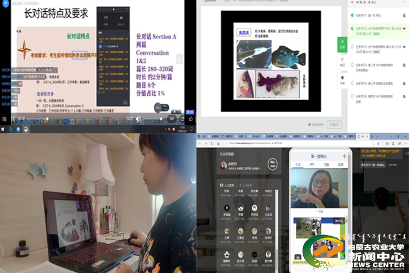Click the 96% attendance circle
This screenshot has height=273, width=409.
point(273,164)
